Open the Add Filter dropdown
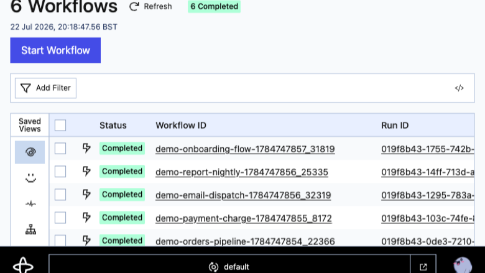485x273 pixels. [x=45, y=88]
